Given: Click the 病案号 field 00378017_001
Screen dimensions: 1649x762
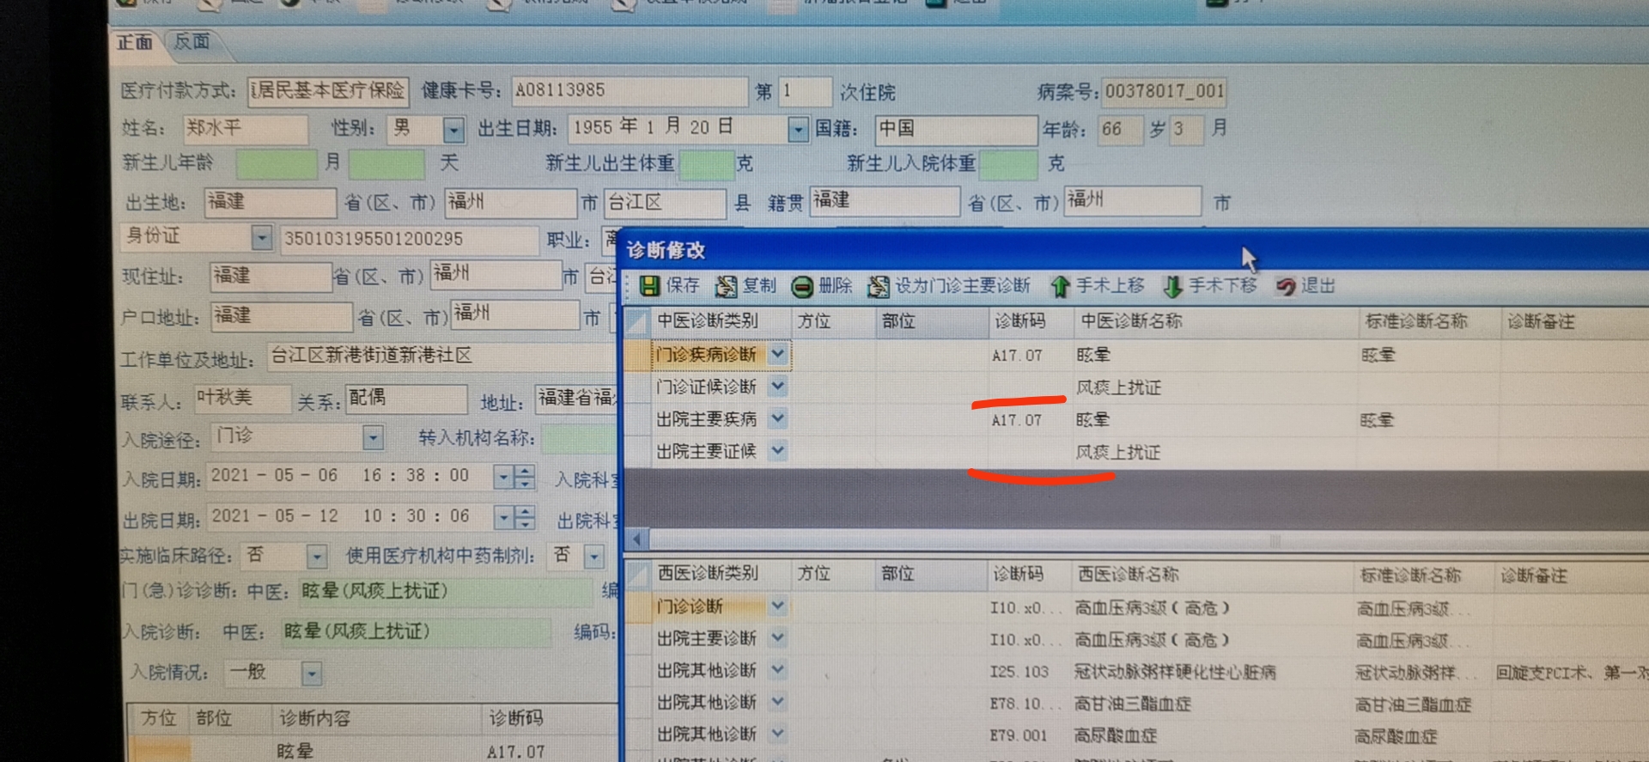Looking at the screenshot, I should (1165, 91).
